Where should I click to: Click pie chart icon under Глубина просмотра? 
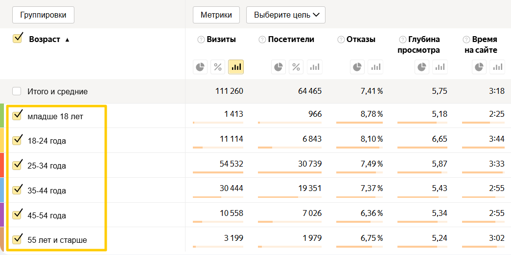pyautogui.click(x=422, y=67)
